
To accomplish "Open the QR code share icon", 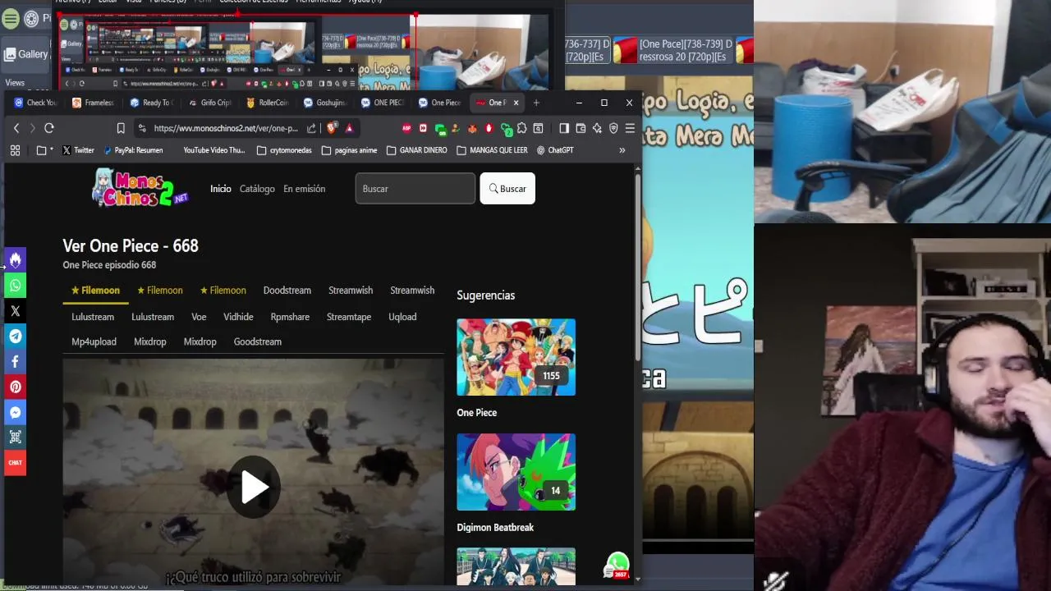I will [15, 438].
